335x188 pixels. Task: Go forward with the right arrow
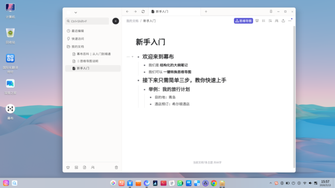pyautogui.click(x=135, y=11)
